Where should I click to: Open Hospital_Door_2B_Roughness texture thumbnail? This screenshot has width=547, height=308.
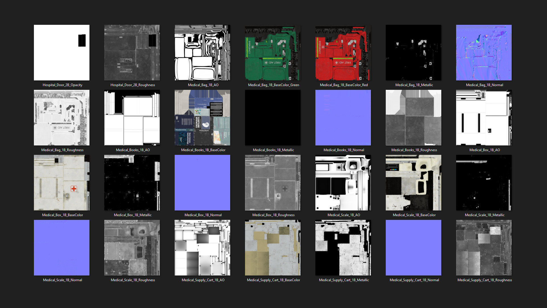coord(132,52)
